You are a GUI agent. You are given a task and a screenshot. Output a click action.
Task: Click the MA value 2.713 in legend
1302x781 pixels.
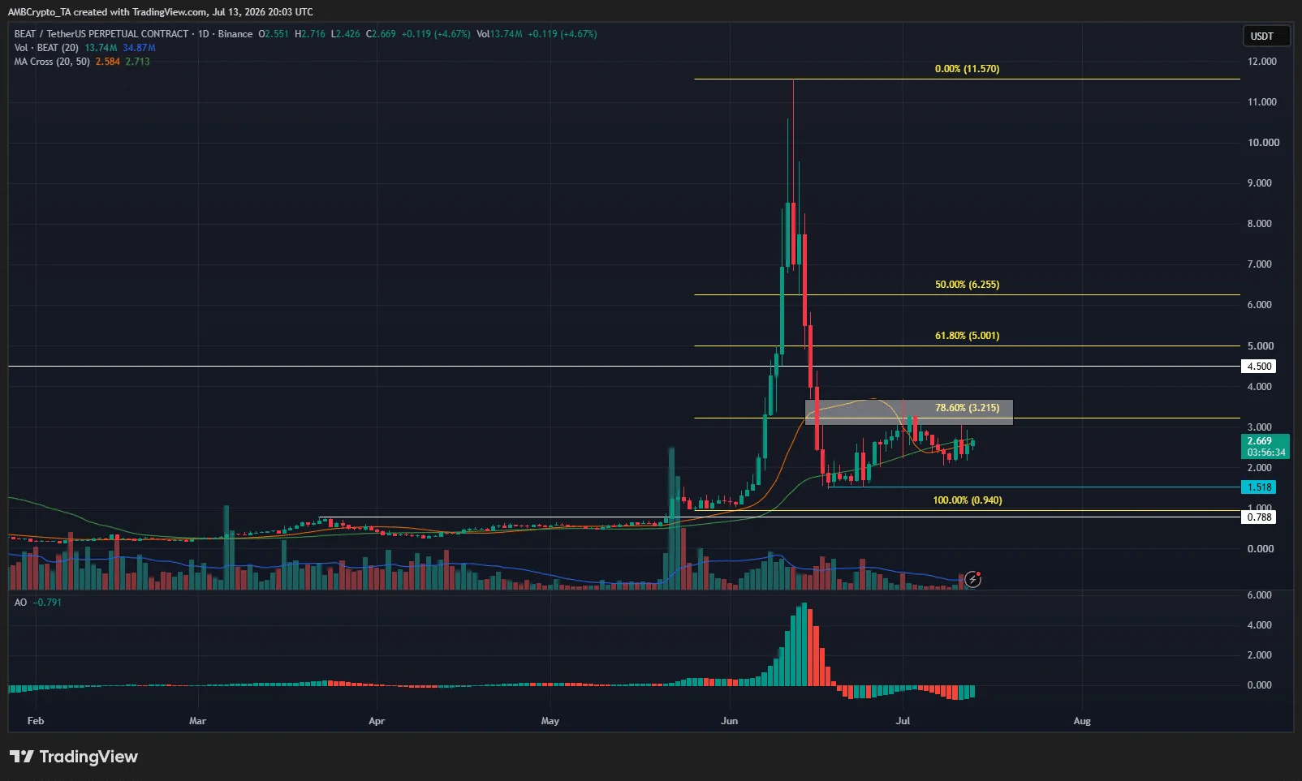137,62
